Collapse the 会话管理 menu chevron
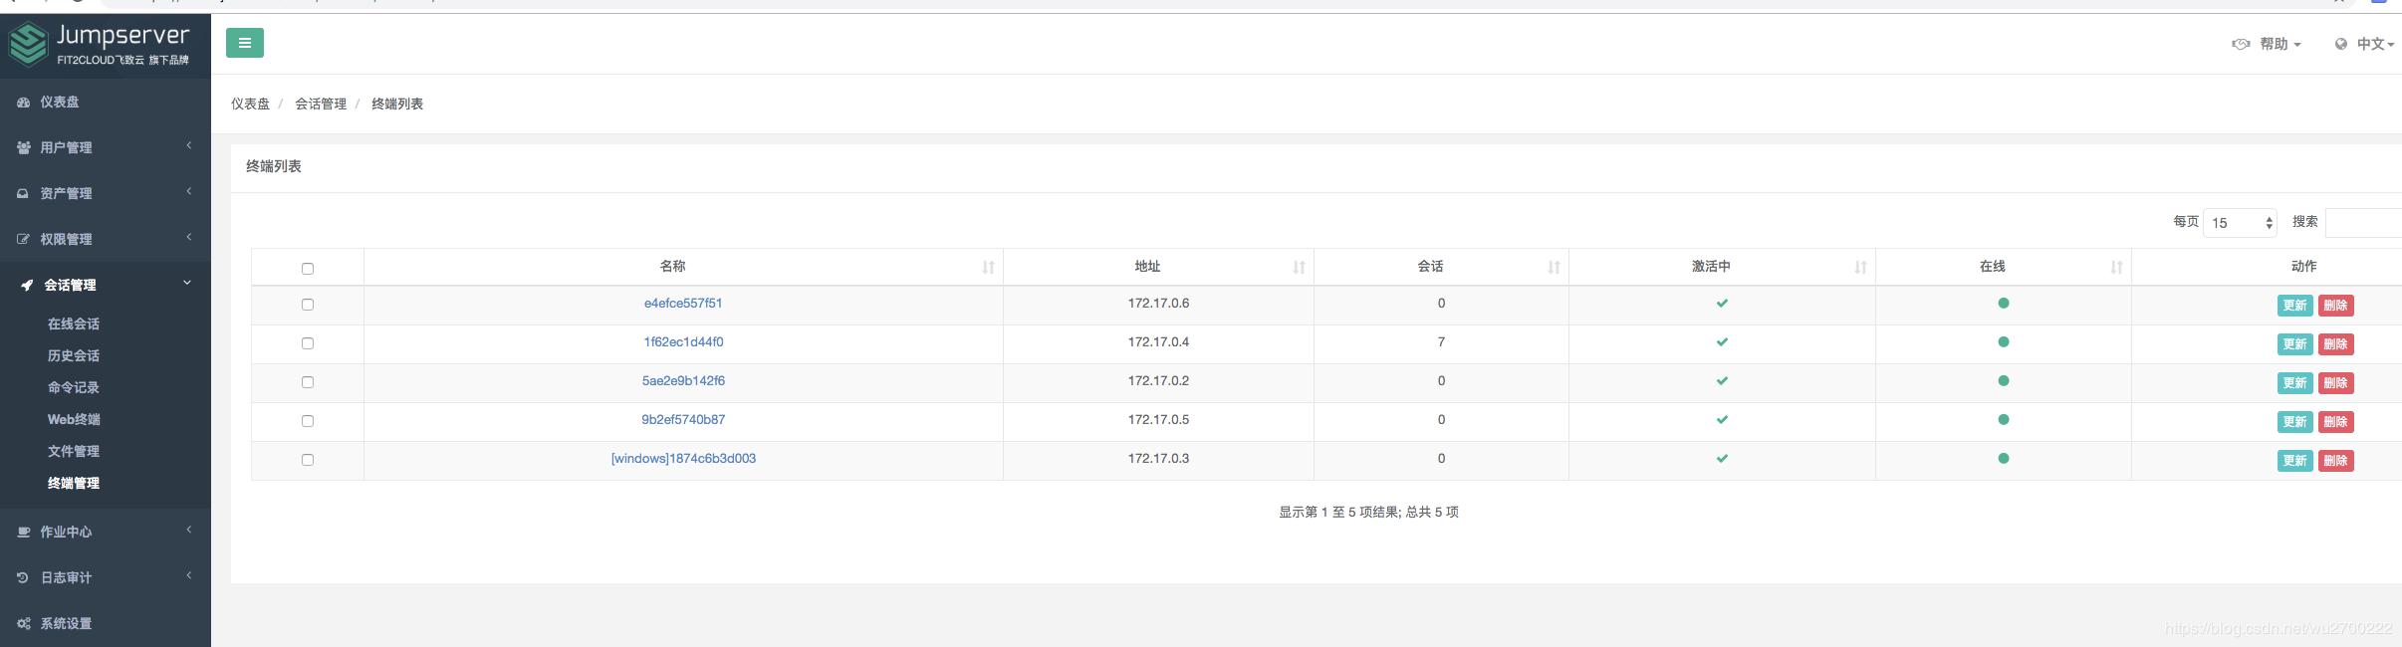Viewport: 2402px width, 647px height. point(187,284)
